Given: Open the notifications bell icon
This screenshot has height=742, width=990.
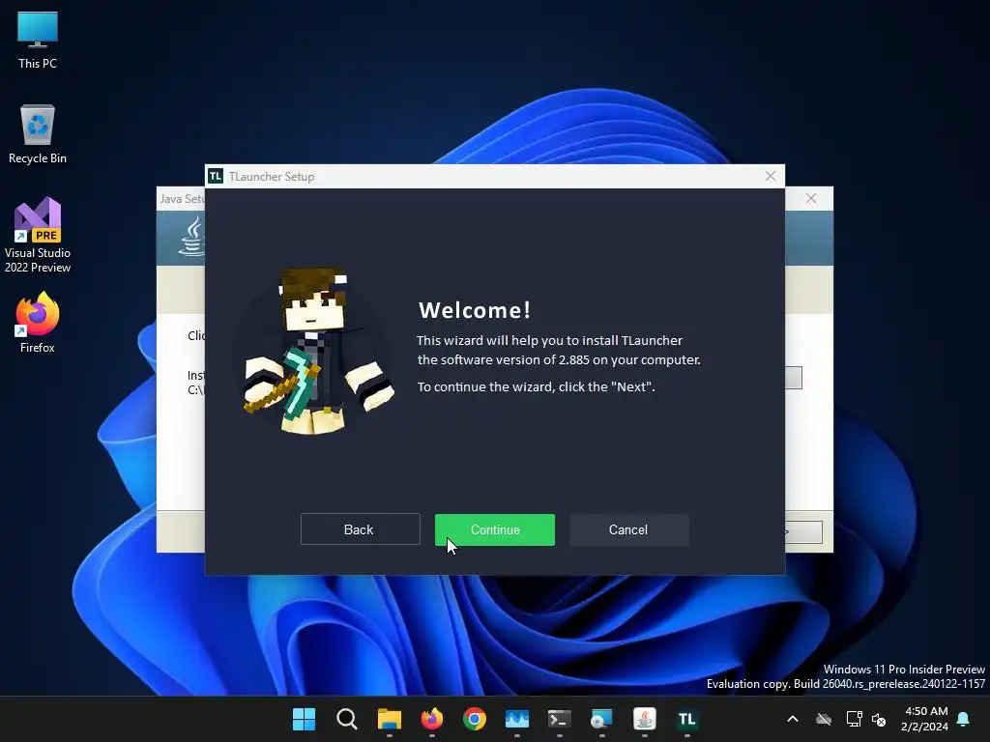Looking at the screenshot, I should [964, 719].
